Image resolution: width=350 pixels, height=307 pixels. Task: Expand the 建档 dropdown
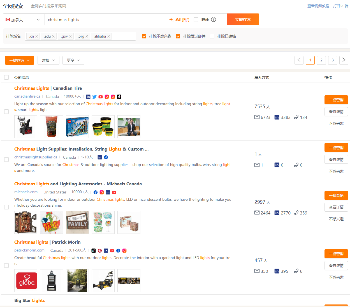pyautogui.click(x=48, y=60)
